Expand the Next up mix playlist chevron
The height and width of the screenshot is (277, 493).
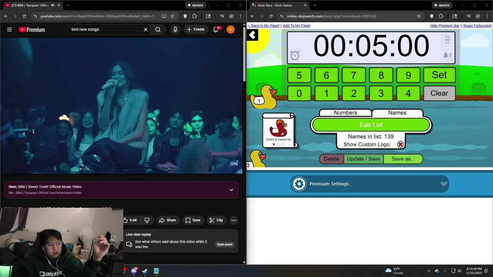(231, 190)
